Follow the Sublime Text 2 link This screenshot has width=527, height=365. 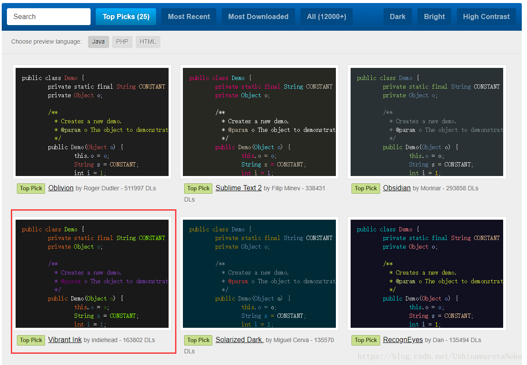coord(238,188)
